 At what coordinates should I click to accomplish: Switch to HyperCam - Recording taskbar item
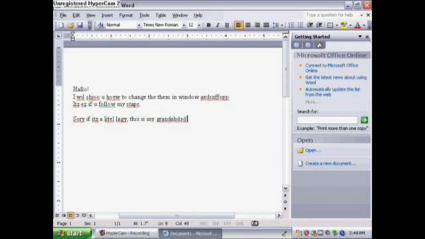click(125, 233)
